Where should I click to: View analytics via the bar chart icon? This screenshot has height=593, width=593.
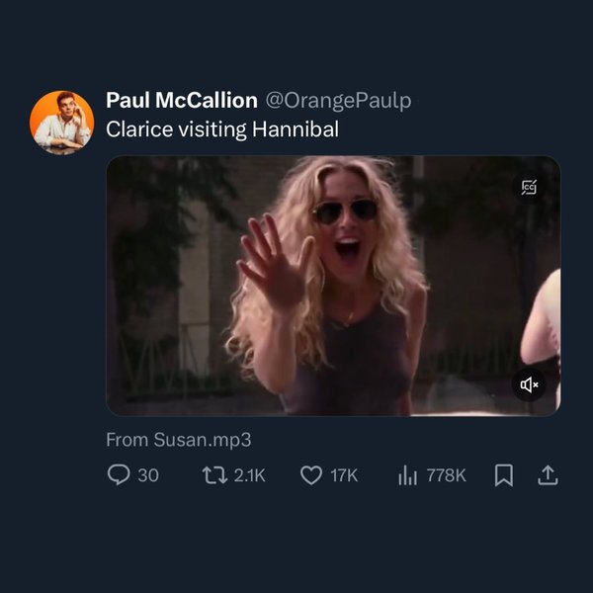coord(407,475)
